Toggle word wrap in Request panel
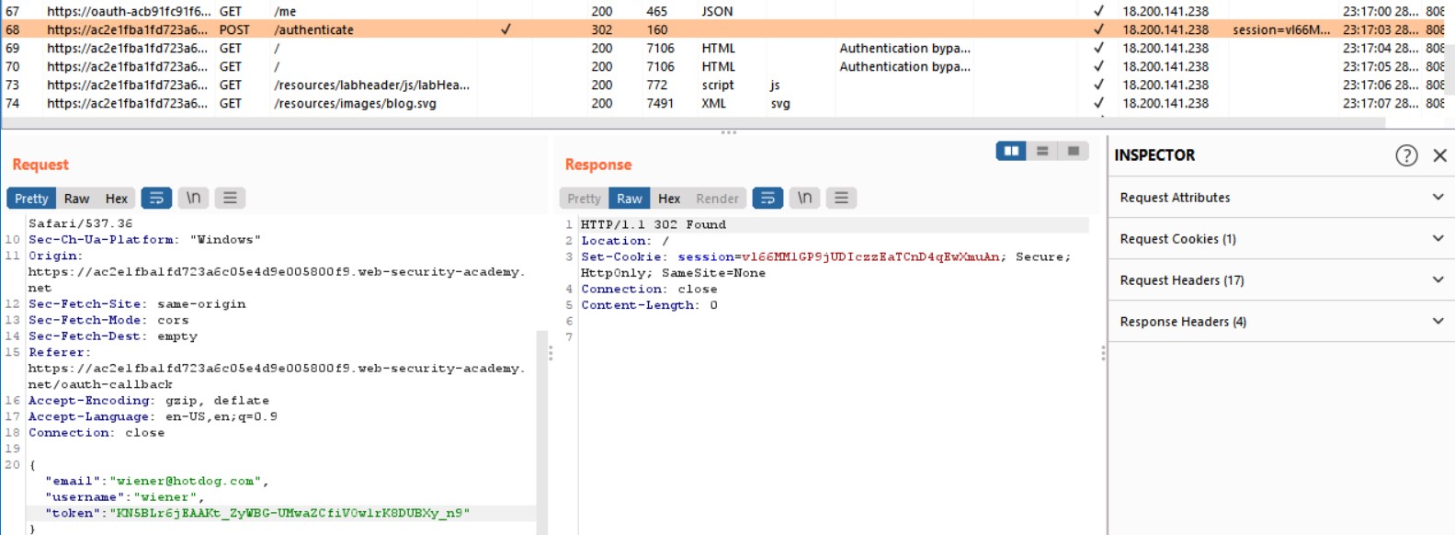 click(156, 198)
